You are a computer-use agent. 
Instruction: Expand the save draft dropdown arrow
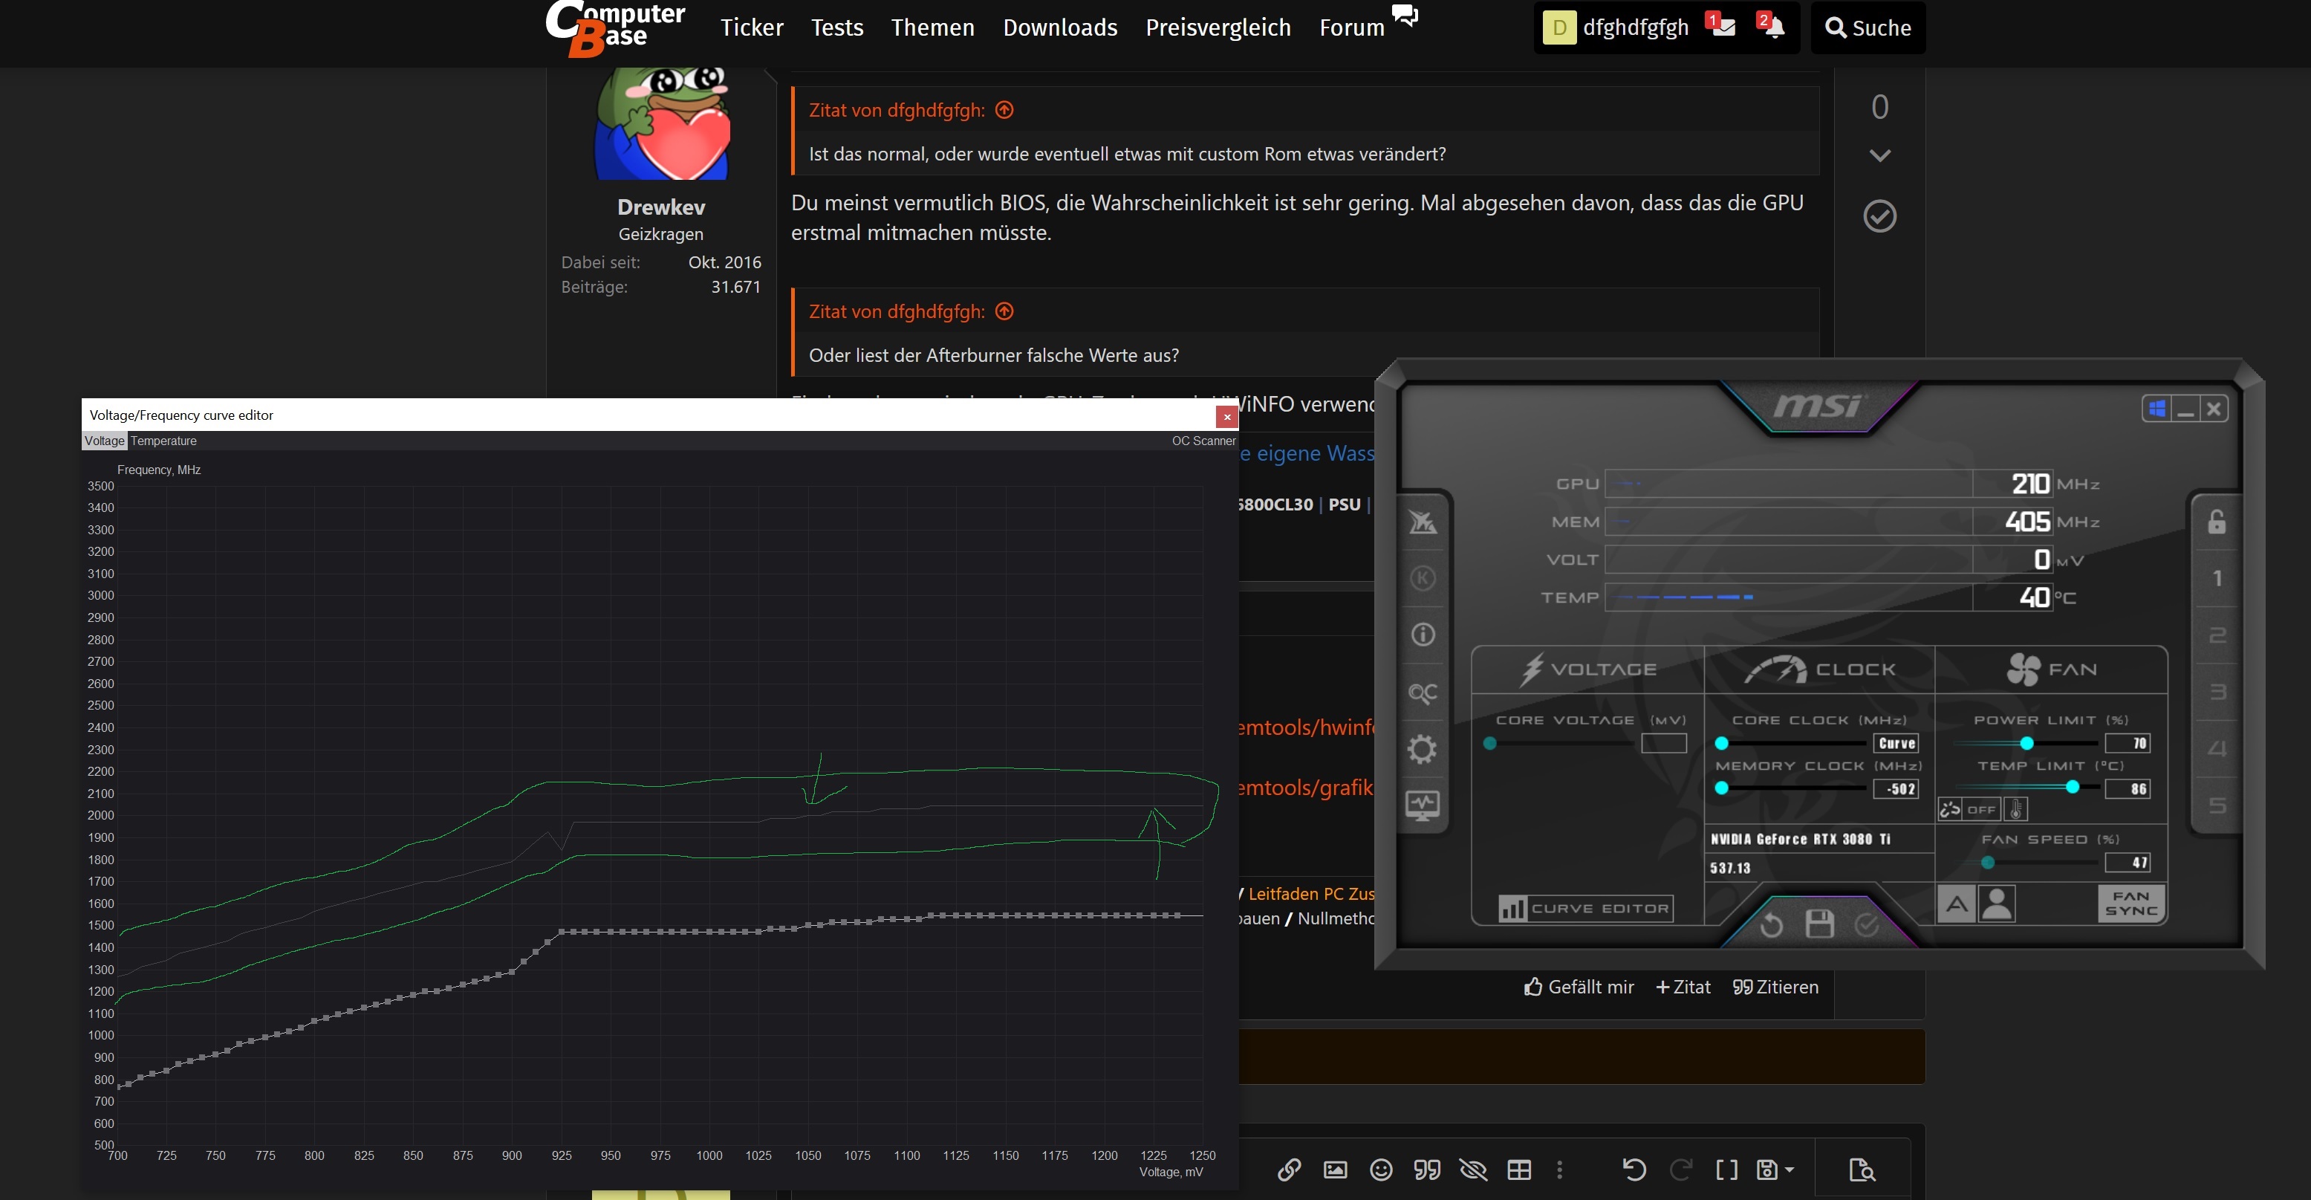[1790, 1170]
